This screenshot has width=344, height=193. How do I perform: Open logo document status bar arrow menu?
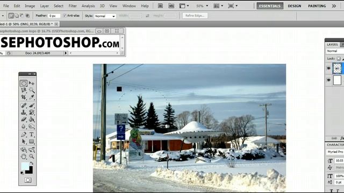click(66, 53)
